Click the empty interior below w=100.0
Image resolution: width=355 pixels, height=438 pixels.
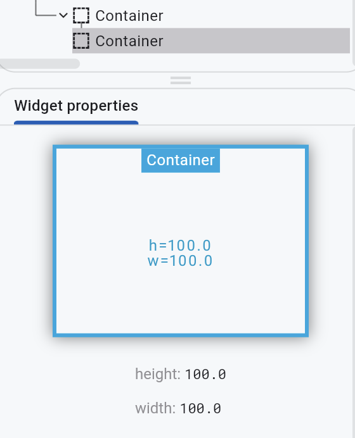[x=181, y=300]
